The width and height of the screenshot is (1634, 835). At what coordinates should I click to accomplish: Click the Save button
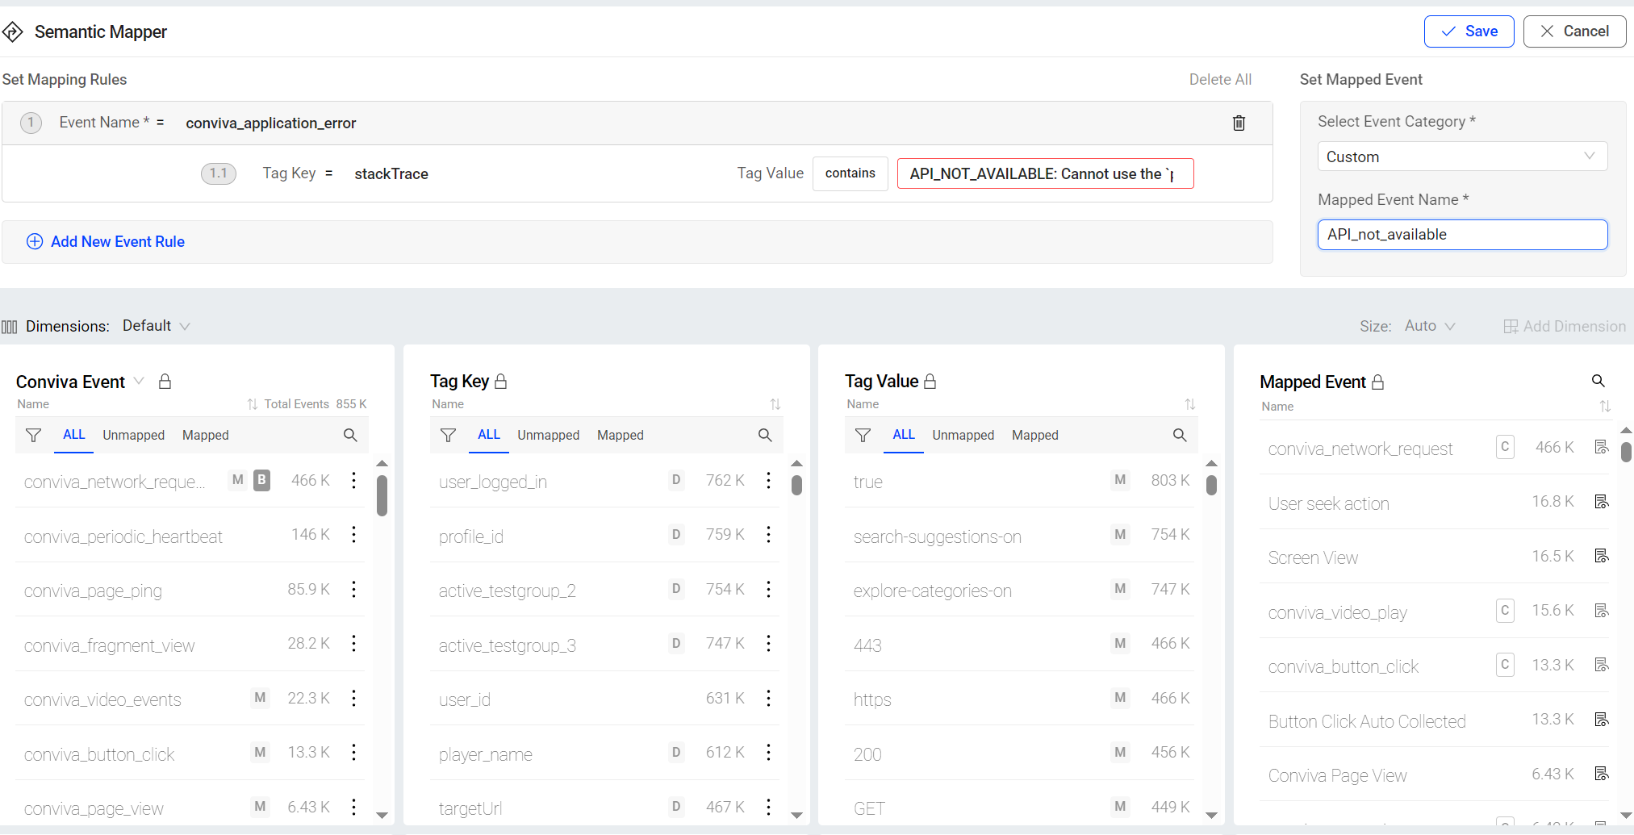(1469, 31)
